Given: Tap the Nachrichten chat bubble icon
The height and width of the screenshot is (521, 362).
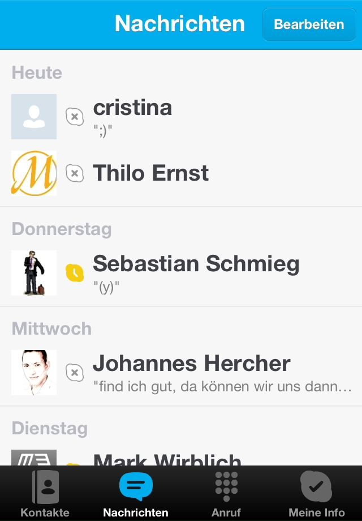Looking at the screenshot, I should 136,487.
